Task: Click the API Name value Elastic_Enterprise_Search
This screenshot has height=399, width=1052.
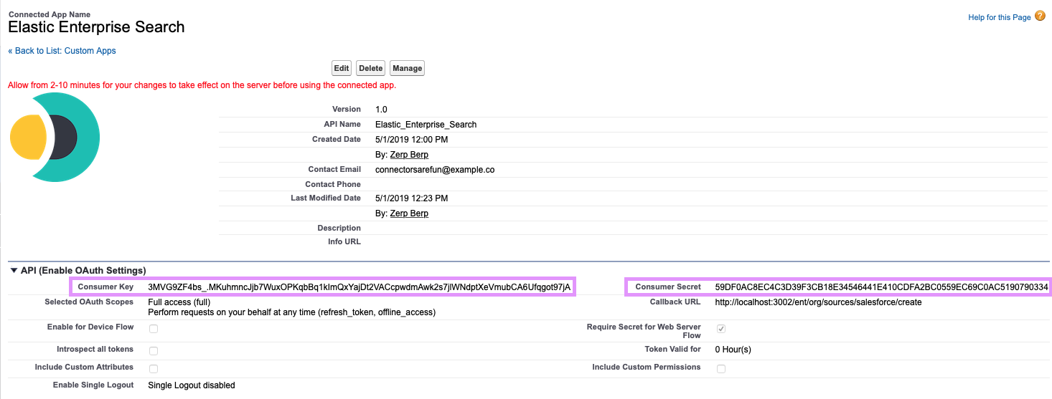Action: (x=426, y=125)
